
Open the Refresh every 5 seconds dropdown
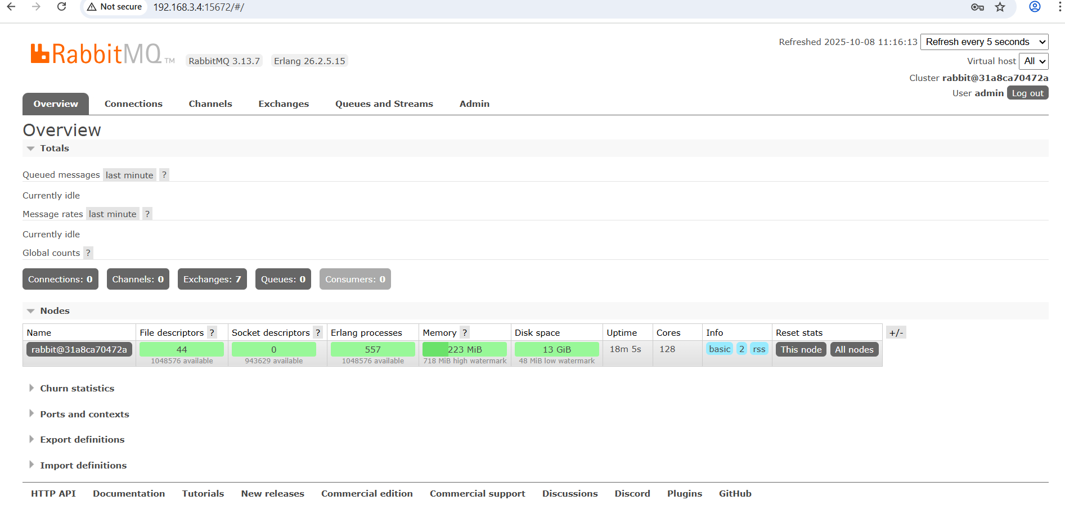[x=985, y=42]
